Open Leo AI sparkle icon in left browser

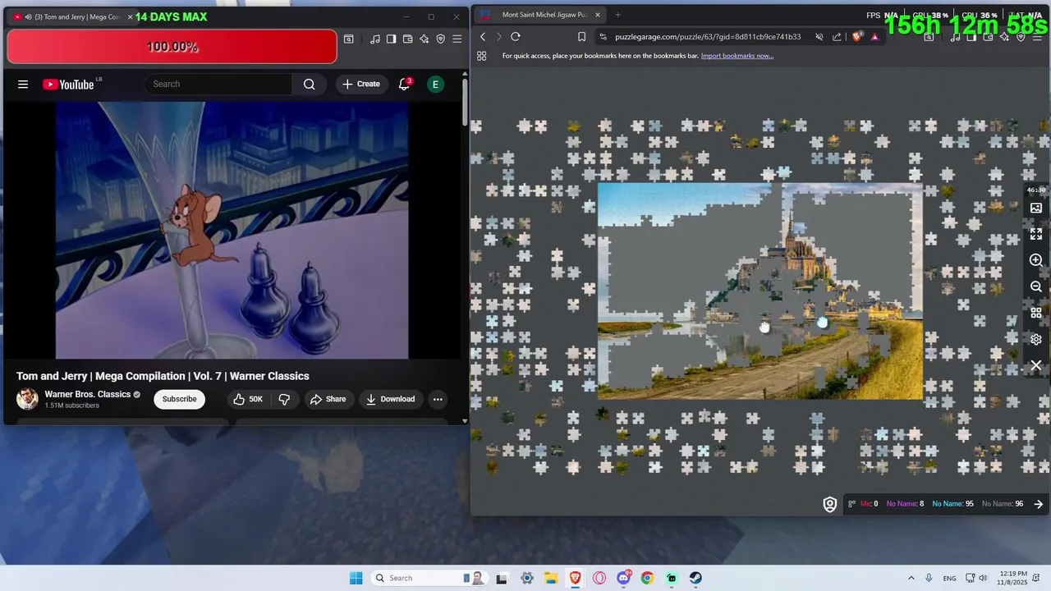(x=425, y=39)
